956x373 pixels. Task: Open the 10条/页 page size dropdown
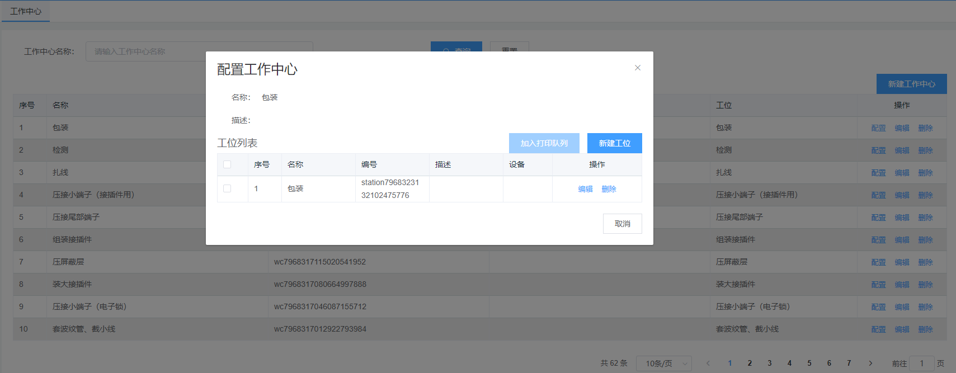coord(665,363)
